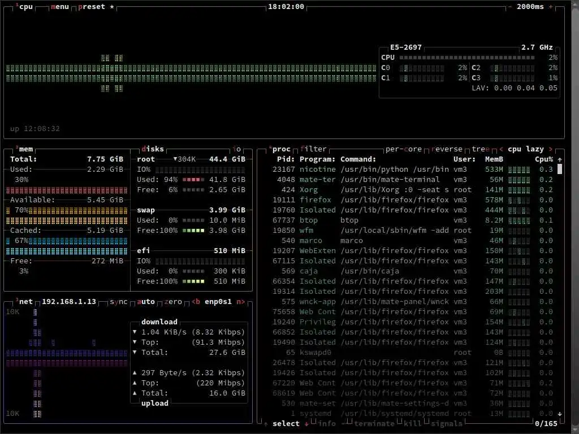Viewport: 579px width, 434px height.
Task: Select previous sort column arrow
Action: (x=501, y=149)
